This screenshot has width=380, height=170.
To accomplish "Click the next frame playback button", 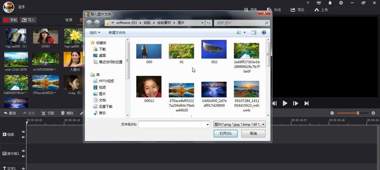I will pos(296,103).
